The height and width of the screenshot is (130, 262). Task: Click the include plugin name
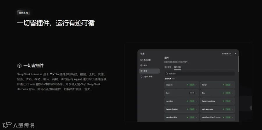[x=169, y=85]
